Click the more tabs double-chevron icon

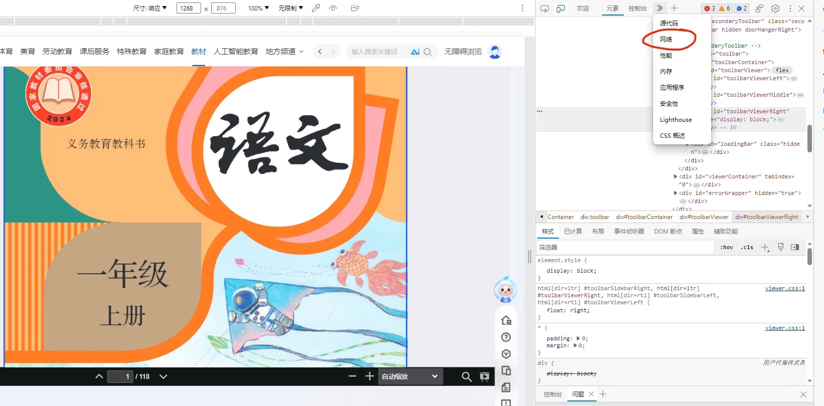[660, 9]
